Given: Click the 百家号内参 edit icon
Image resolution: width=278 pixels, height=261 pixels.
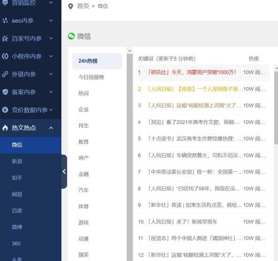Looking at the screenshot, I should (5, 38).
